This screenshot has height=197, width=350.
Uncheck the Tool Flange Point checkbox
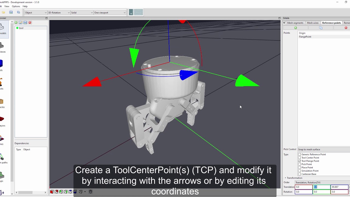[299, 161]
